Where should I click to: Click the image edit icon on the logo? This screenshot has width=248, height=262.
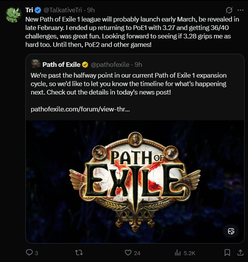pos(231,231)
